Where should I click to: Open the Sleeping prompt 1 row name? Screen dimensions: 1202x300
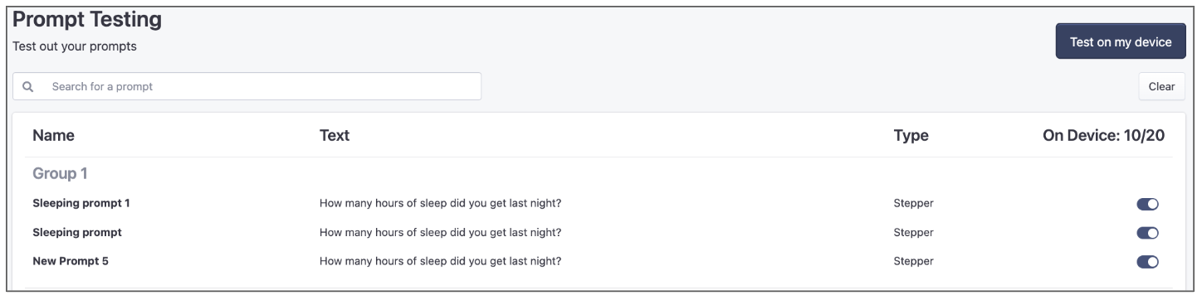(x=81, y=203)
